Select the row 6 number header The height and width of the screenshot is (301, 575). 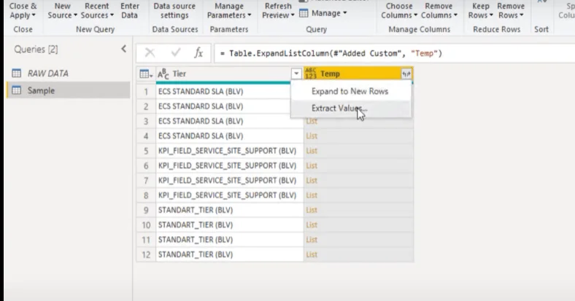tap(146, 165)
